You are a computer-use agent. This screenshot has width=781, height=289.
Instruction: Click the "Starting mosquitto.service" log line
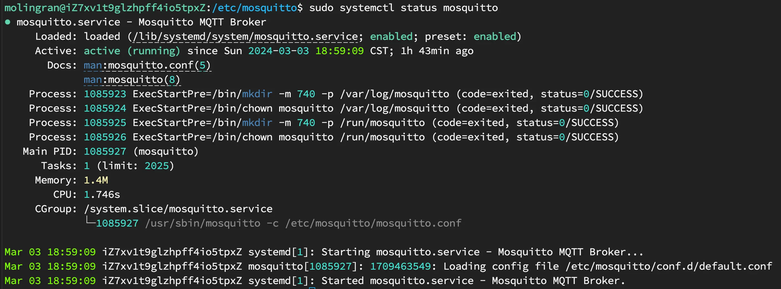pos(482,252)
